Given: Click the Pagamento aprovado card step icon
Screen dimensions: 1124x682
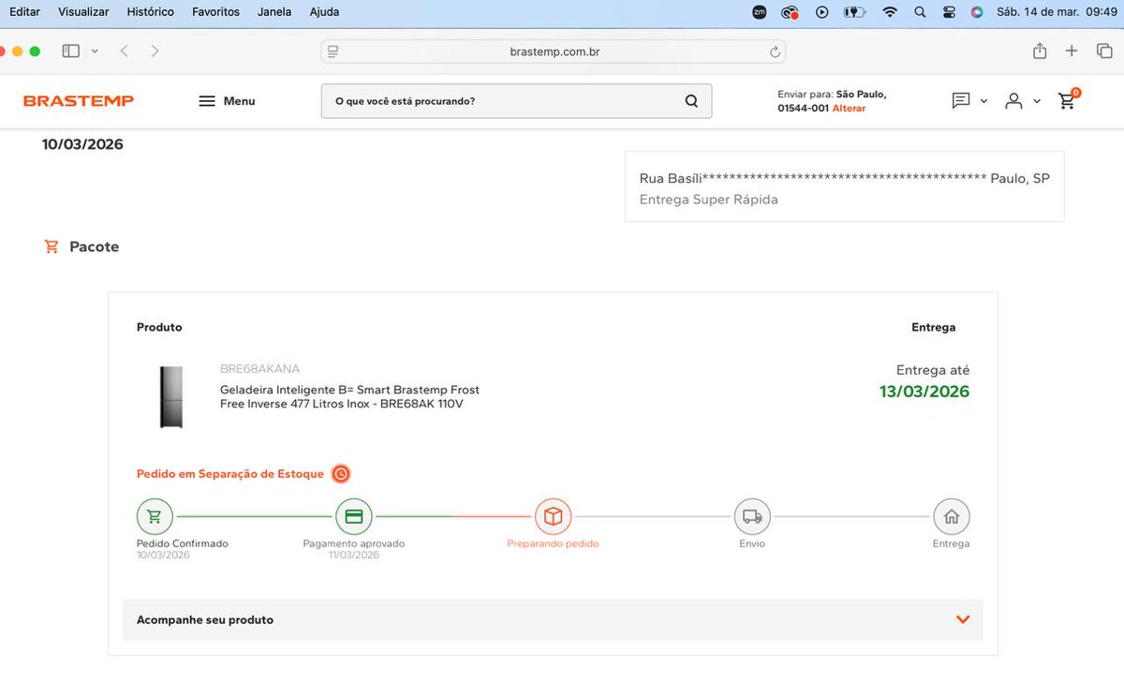Looking at the screenshot, I should pos(354,516).
